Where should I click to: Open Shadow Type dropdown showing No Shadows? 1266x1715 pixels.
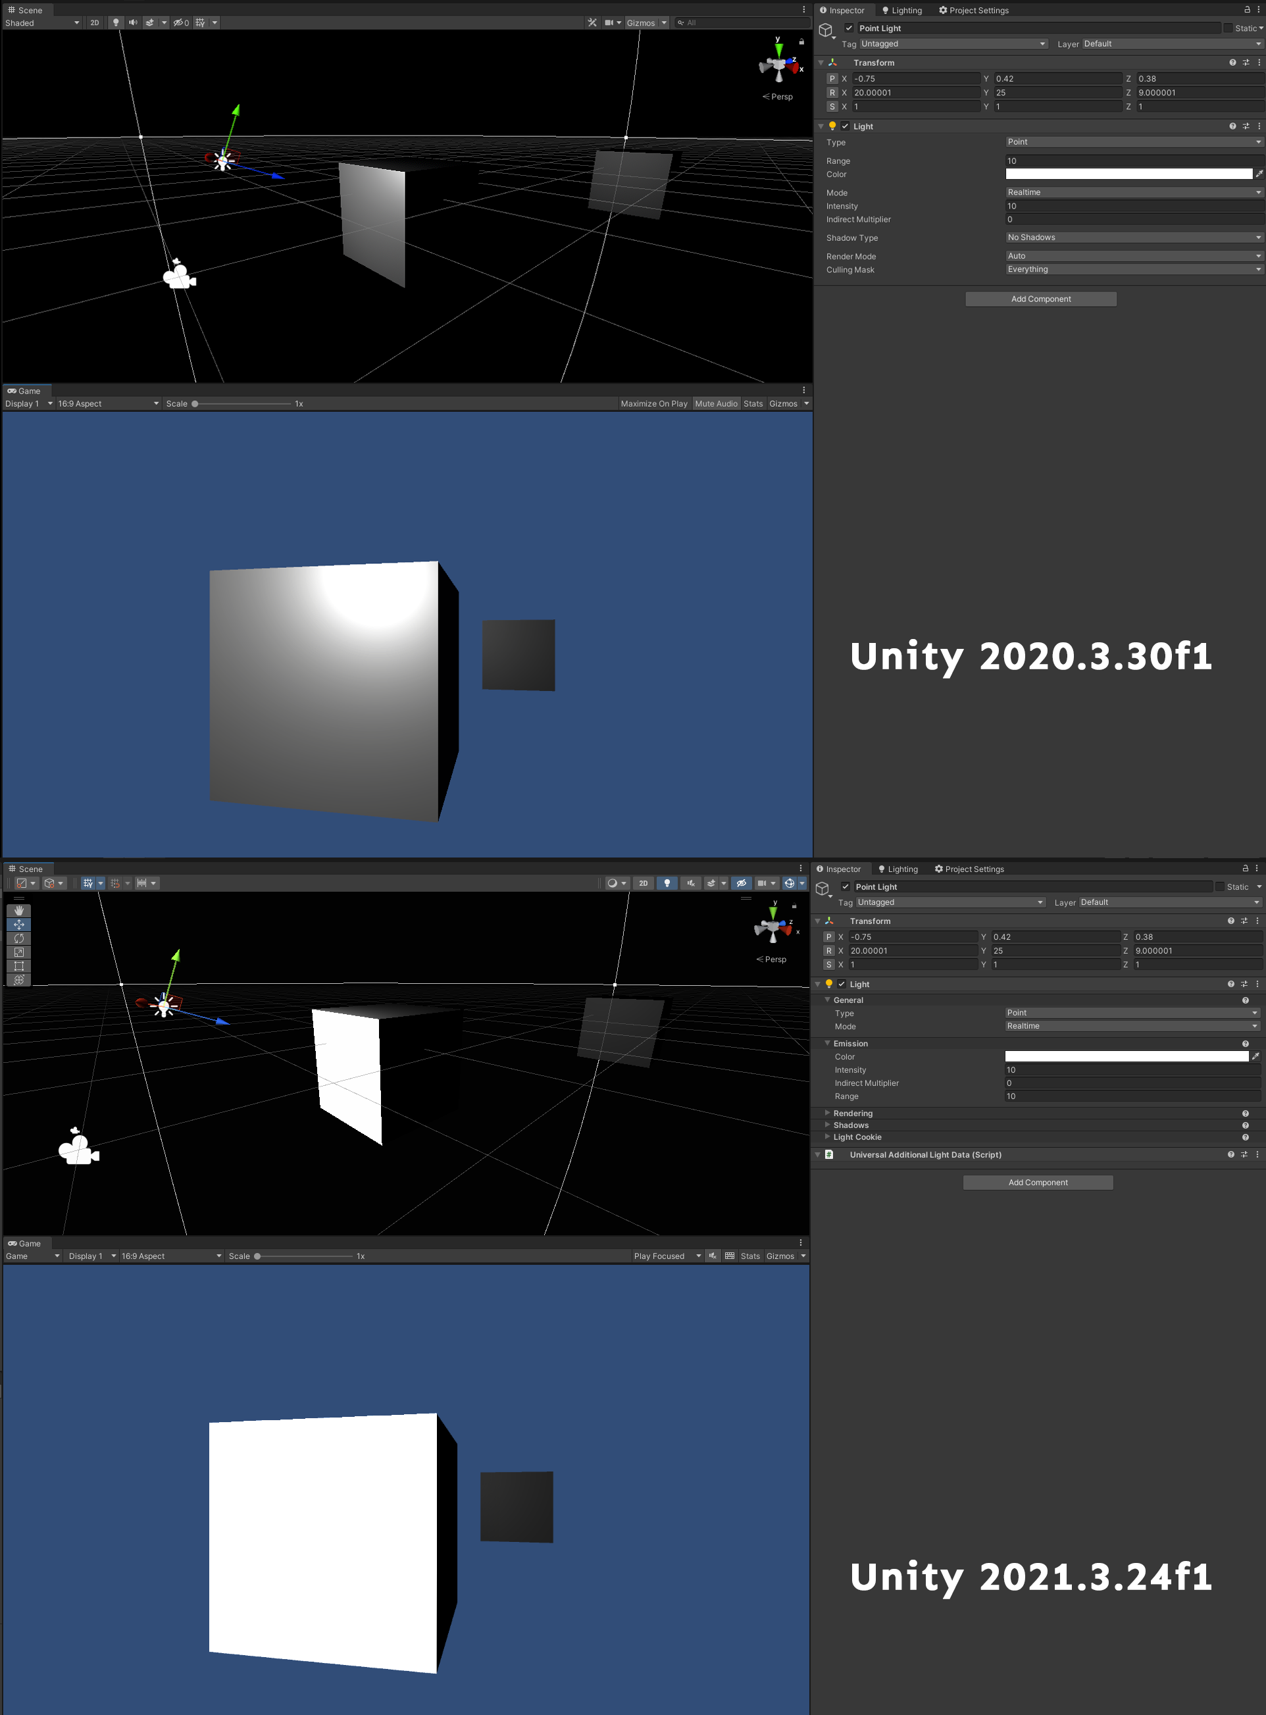(x=1132, y=238)
